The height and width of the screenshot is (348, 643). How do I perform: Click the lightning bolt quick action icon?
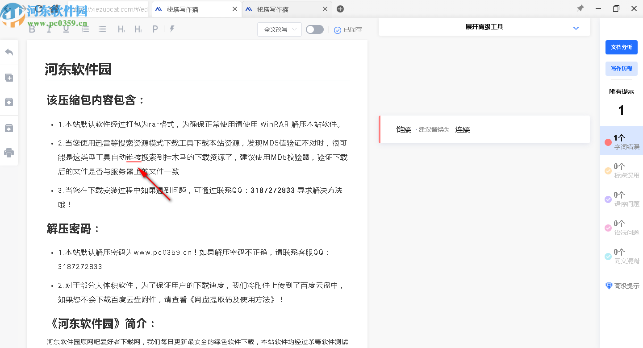172,29
